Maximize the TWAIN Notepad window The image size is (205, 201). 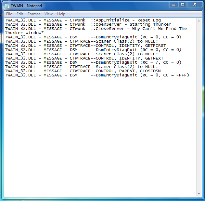pyautogui.click(x=183, y=5)
